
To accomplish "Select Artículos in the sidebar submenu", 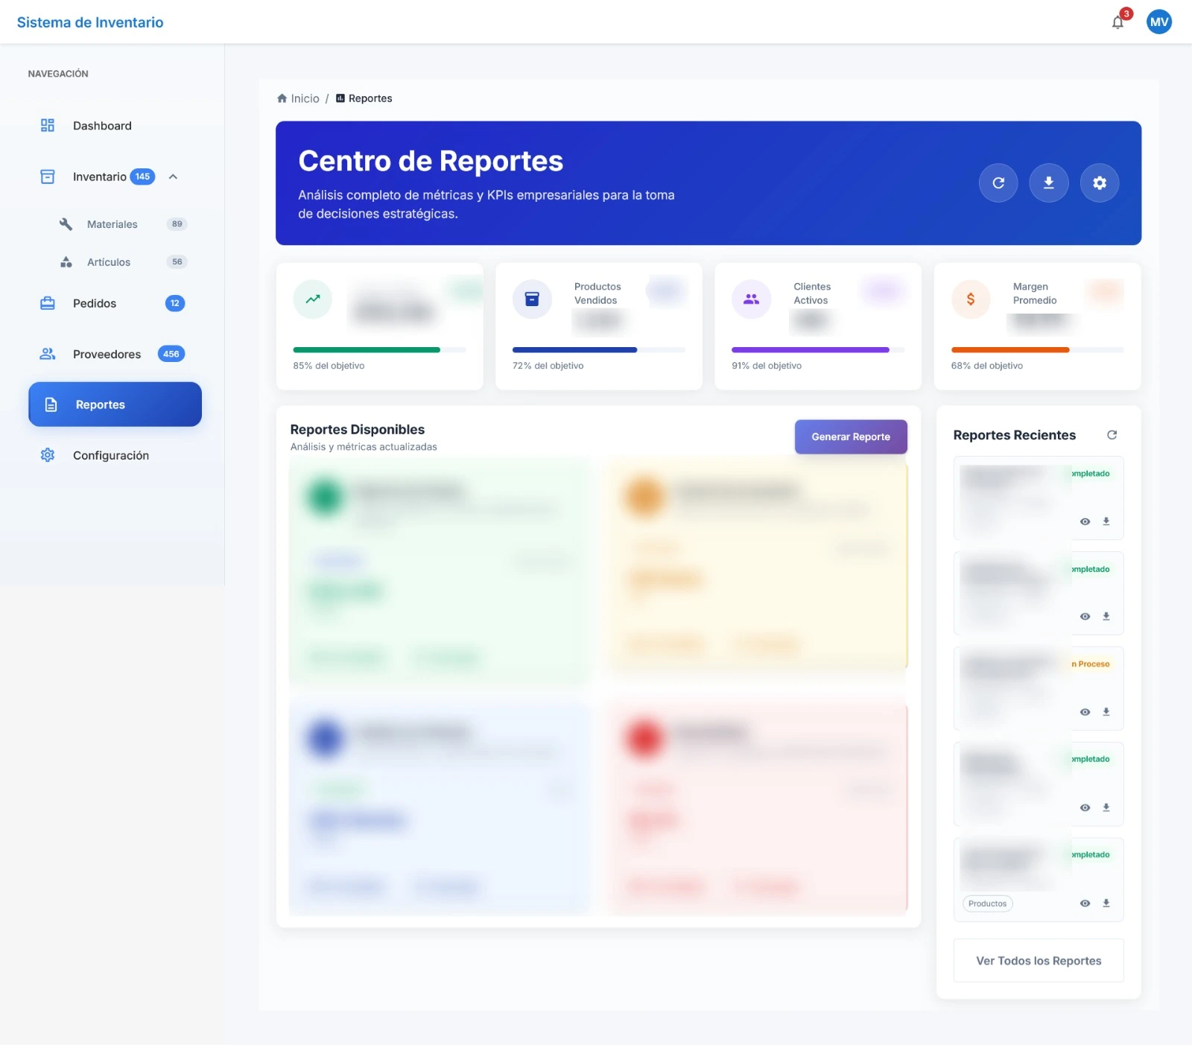I will pyautogui.click(x=109, y=262).
